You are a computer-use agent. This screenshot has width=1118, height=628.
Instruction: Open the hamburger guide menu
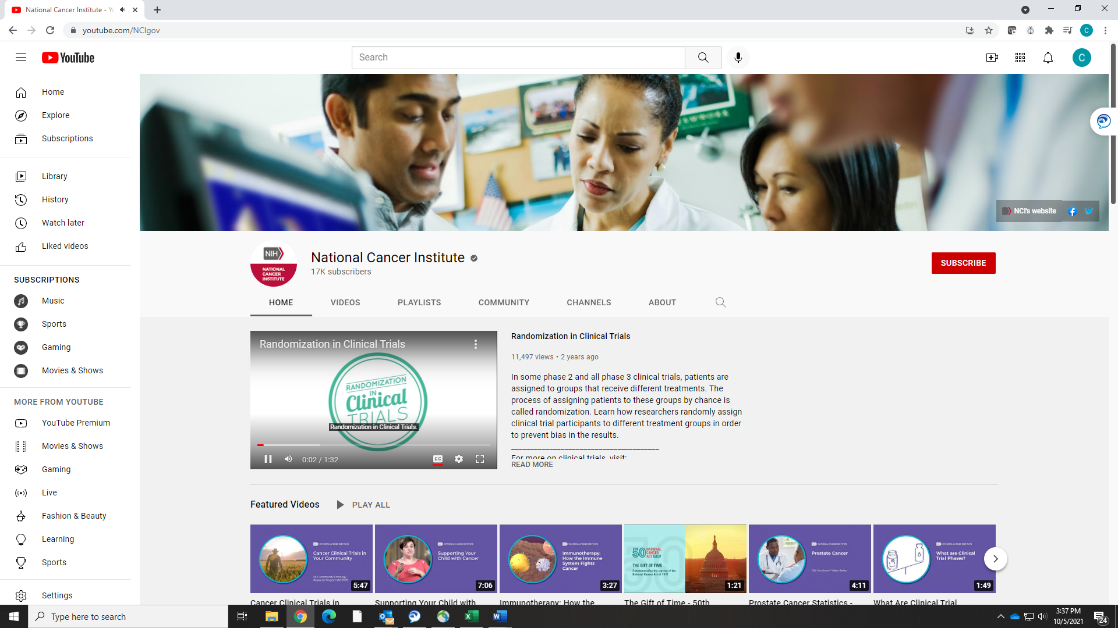click(x=21, y=58)
